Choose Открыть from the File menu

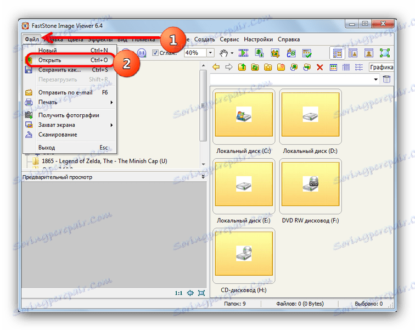tap(70, 60)
